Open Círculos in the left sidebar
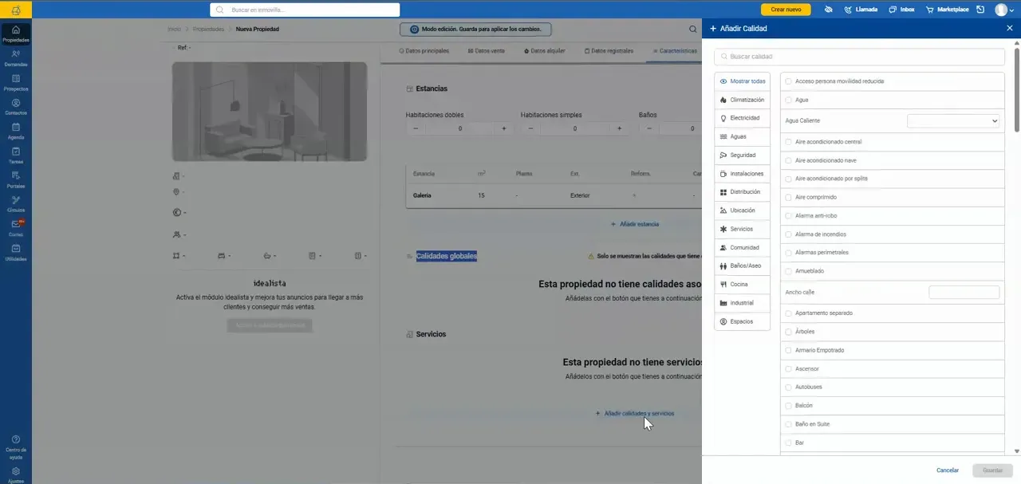 (x=16, y=204)
